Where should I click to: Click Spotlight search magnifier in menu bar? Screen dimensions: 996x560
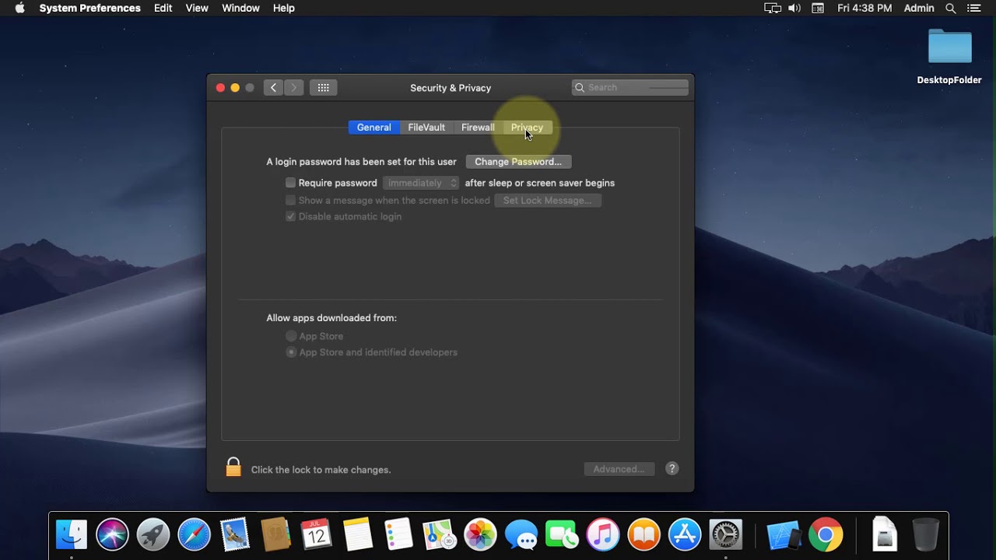[950, 8]
